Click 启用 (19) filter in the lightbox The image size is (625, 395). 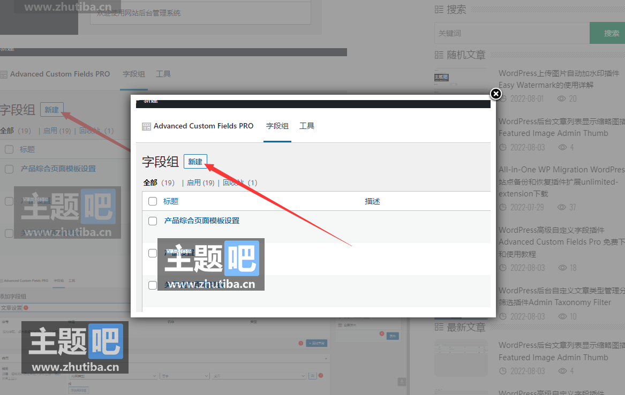pos(200,183)
